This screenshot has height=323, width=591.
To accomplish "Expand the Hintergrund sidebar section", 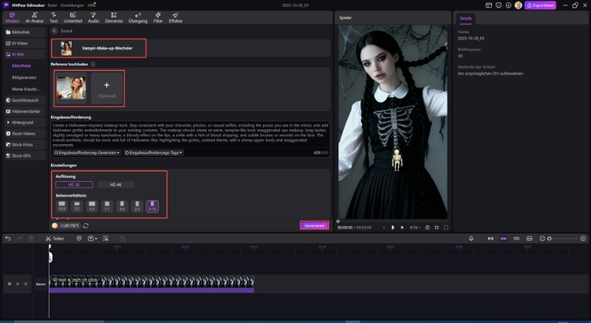I will coord(23,122).
